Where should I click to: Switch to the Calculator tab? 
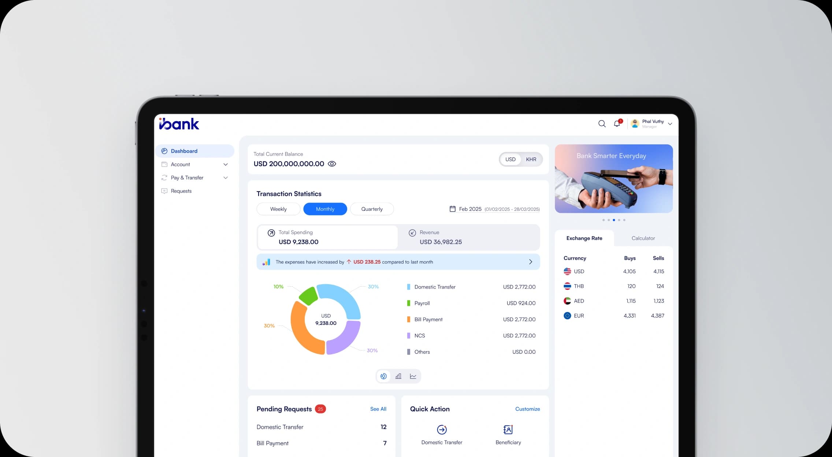pos(643,238)
